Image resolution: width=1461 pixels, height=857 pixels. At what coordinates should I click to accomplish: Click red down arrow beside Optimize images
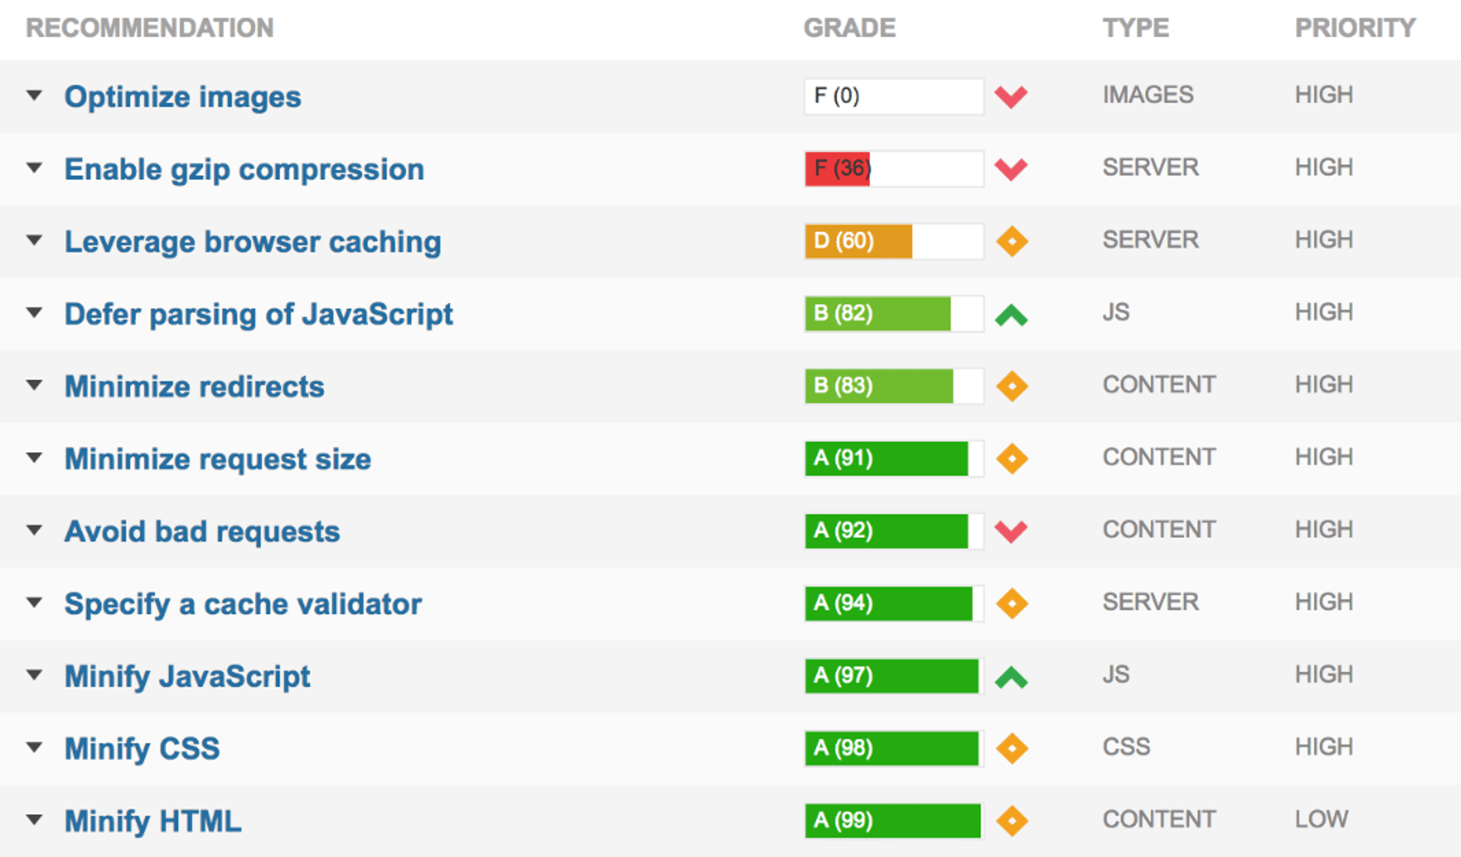pyautogui.click(x=1011, y=97)
